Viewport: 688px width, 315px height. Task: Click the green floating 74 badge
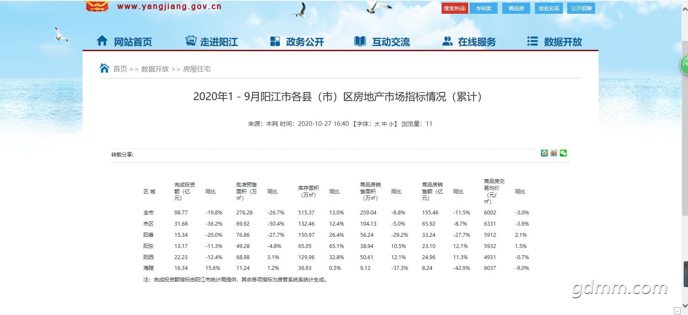(684, 64)
